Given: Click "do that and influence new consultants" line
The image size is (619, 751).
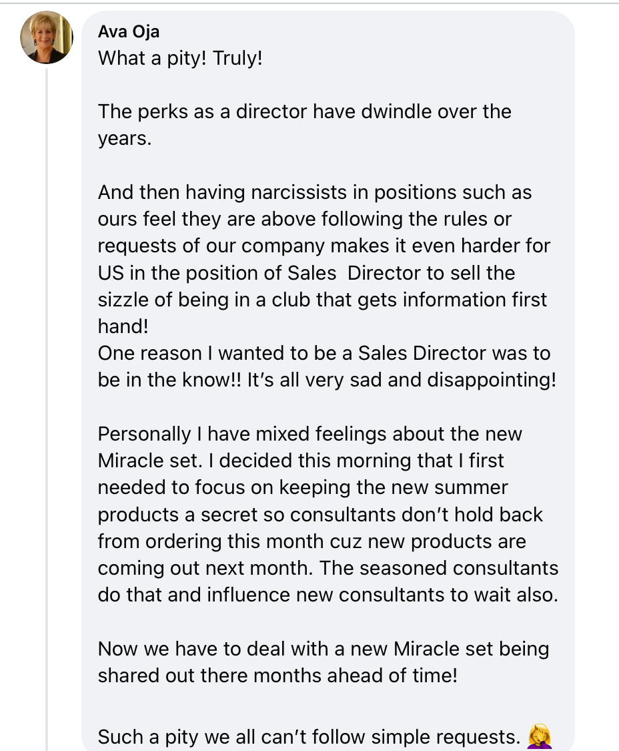Looking at the screenshot, I should [328, 595].
